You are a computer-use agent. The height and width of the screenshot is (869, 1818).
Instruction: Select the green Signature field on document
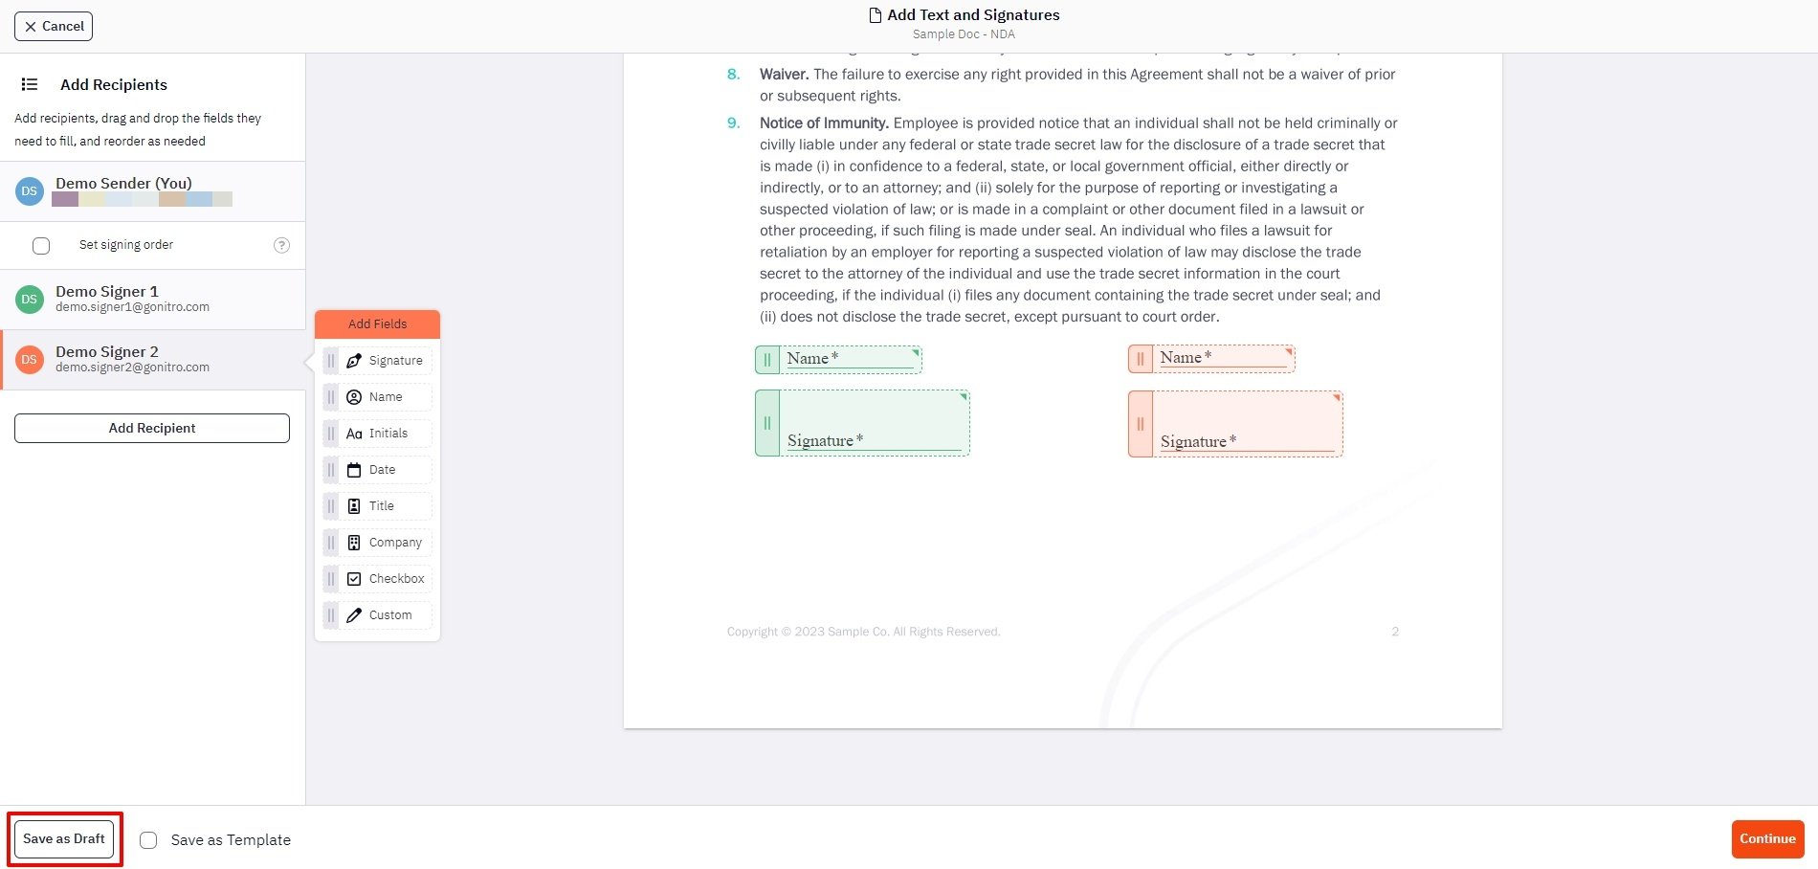tap(873, 423)
